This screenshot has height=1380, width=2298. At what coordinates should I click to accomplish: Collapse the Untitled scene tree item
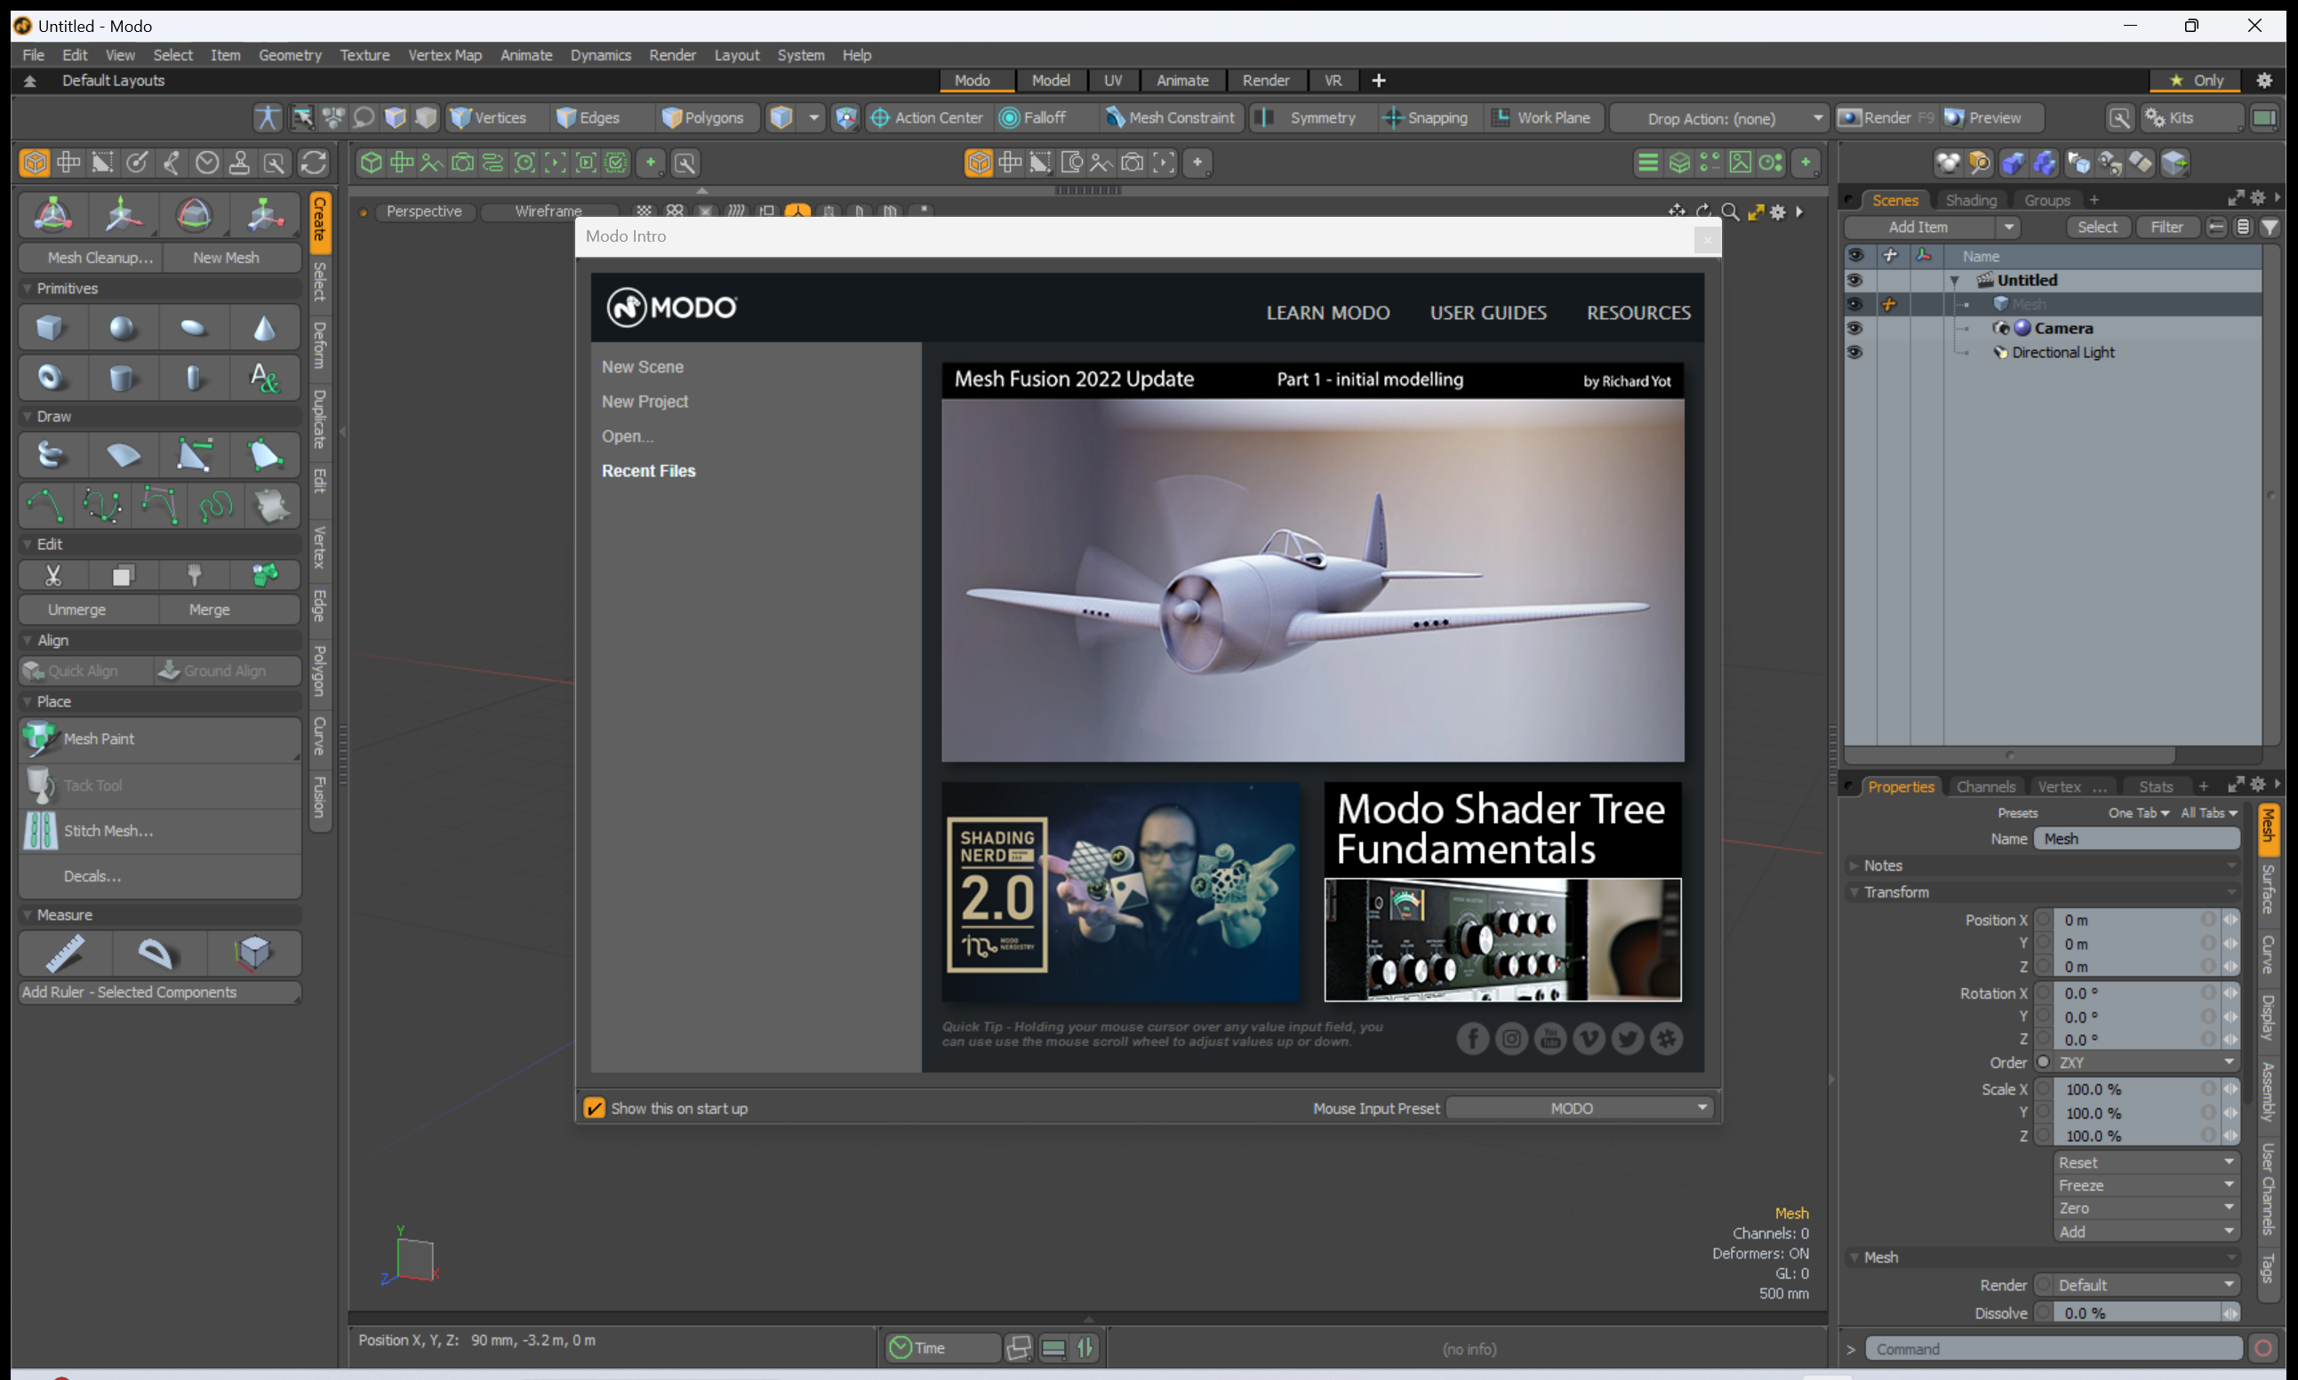[1955, 281]
